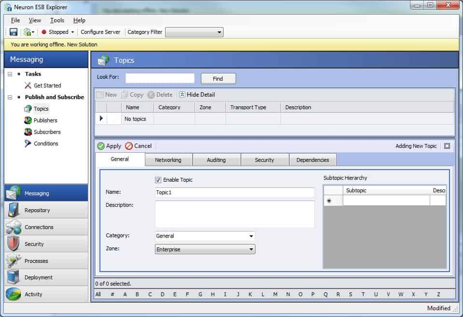Switch to the Auditing tab
The height and width of the screenshot is (317, 463).
coord(216,160)
